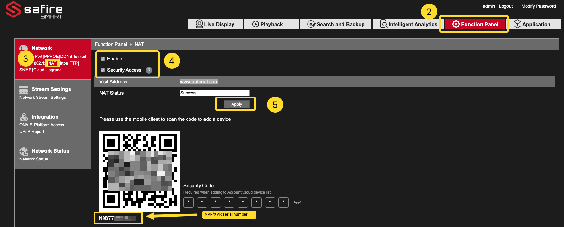Click the NAT Status field showing Success
This screenshot has width=564, height=227.
(215, 93)
